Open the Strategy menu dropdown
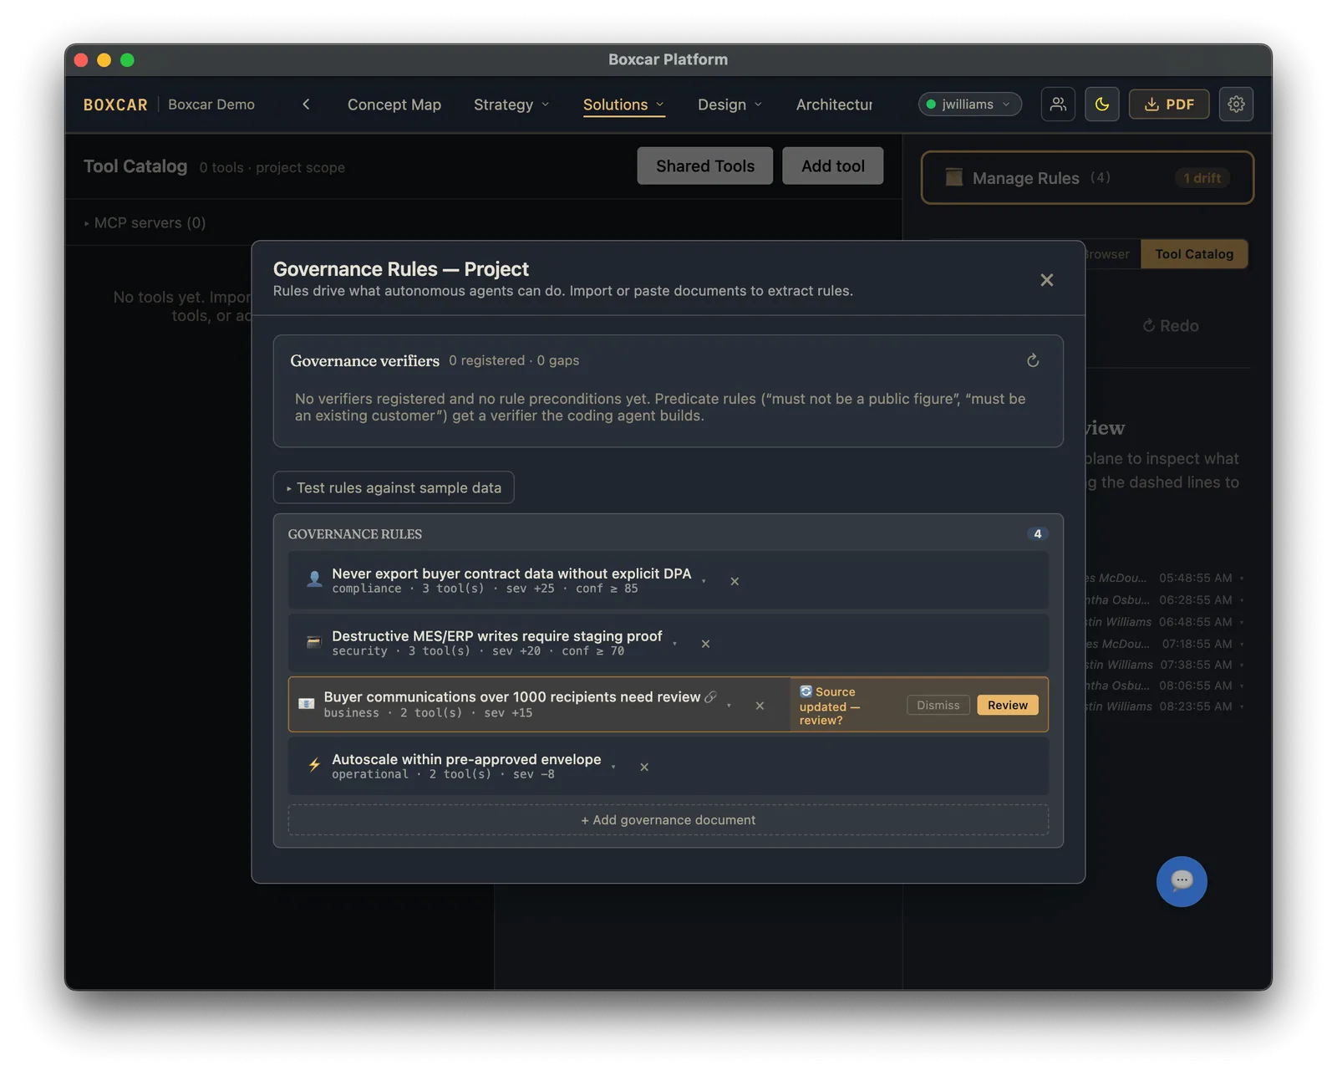The height and width of the screenshot is (1076, 1337). (x=511, y=105)
